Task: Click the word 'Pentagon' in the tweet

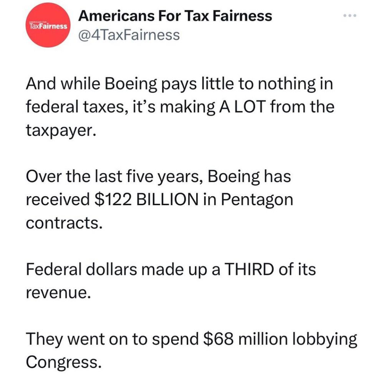Action: coord(257,200)
